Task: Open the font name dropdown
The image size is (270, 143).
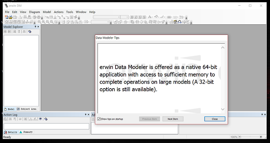Action: pos(118,17)
